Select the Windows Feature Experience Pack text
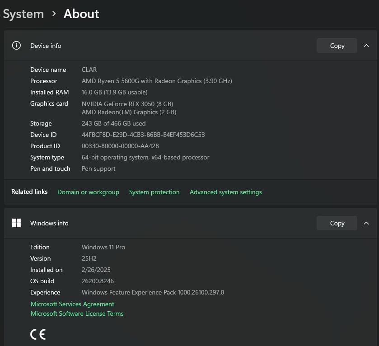This screenshot has width=379, height=346. [x=153, y=292]
